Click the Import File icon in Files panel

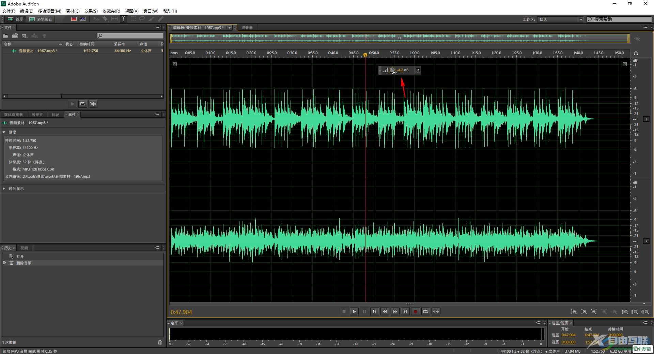coord(15,36)
